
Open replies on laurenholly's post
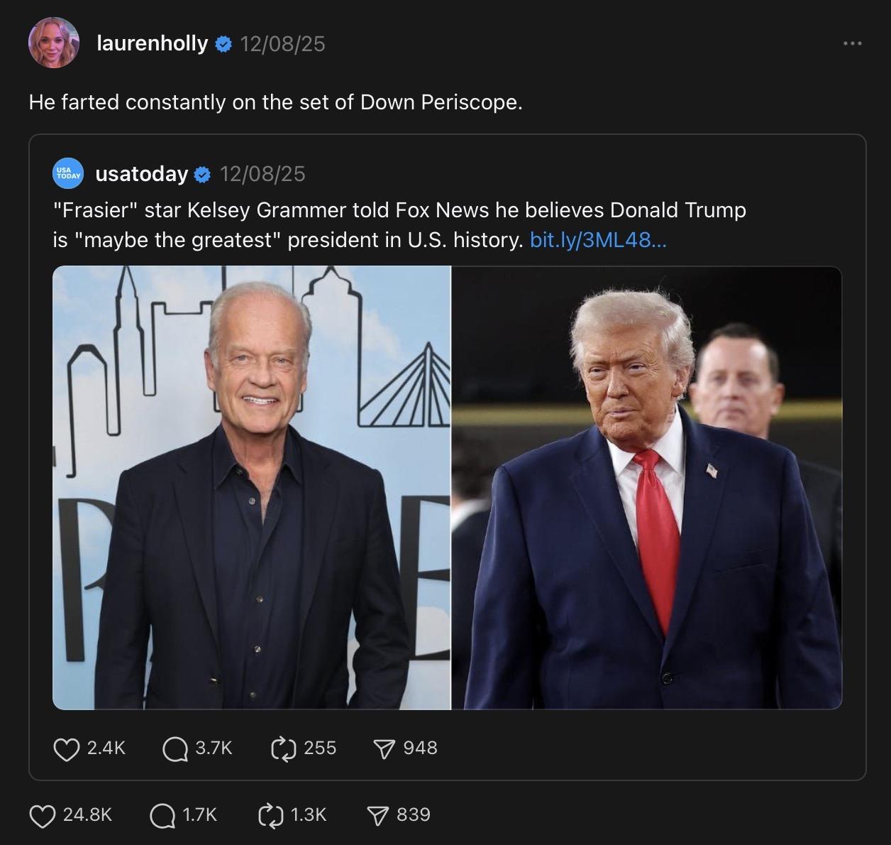click(x=162, y=815)
